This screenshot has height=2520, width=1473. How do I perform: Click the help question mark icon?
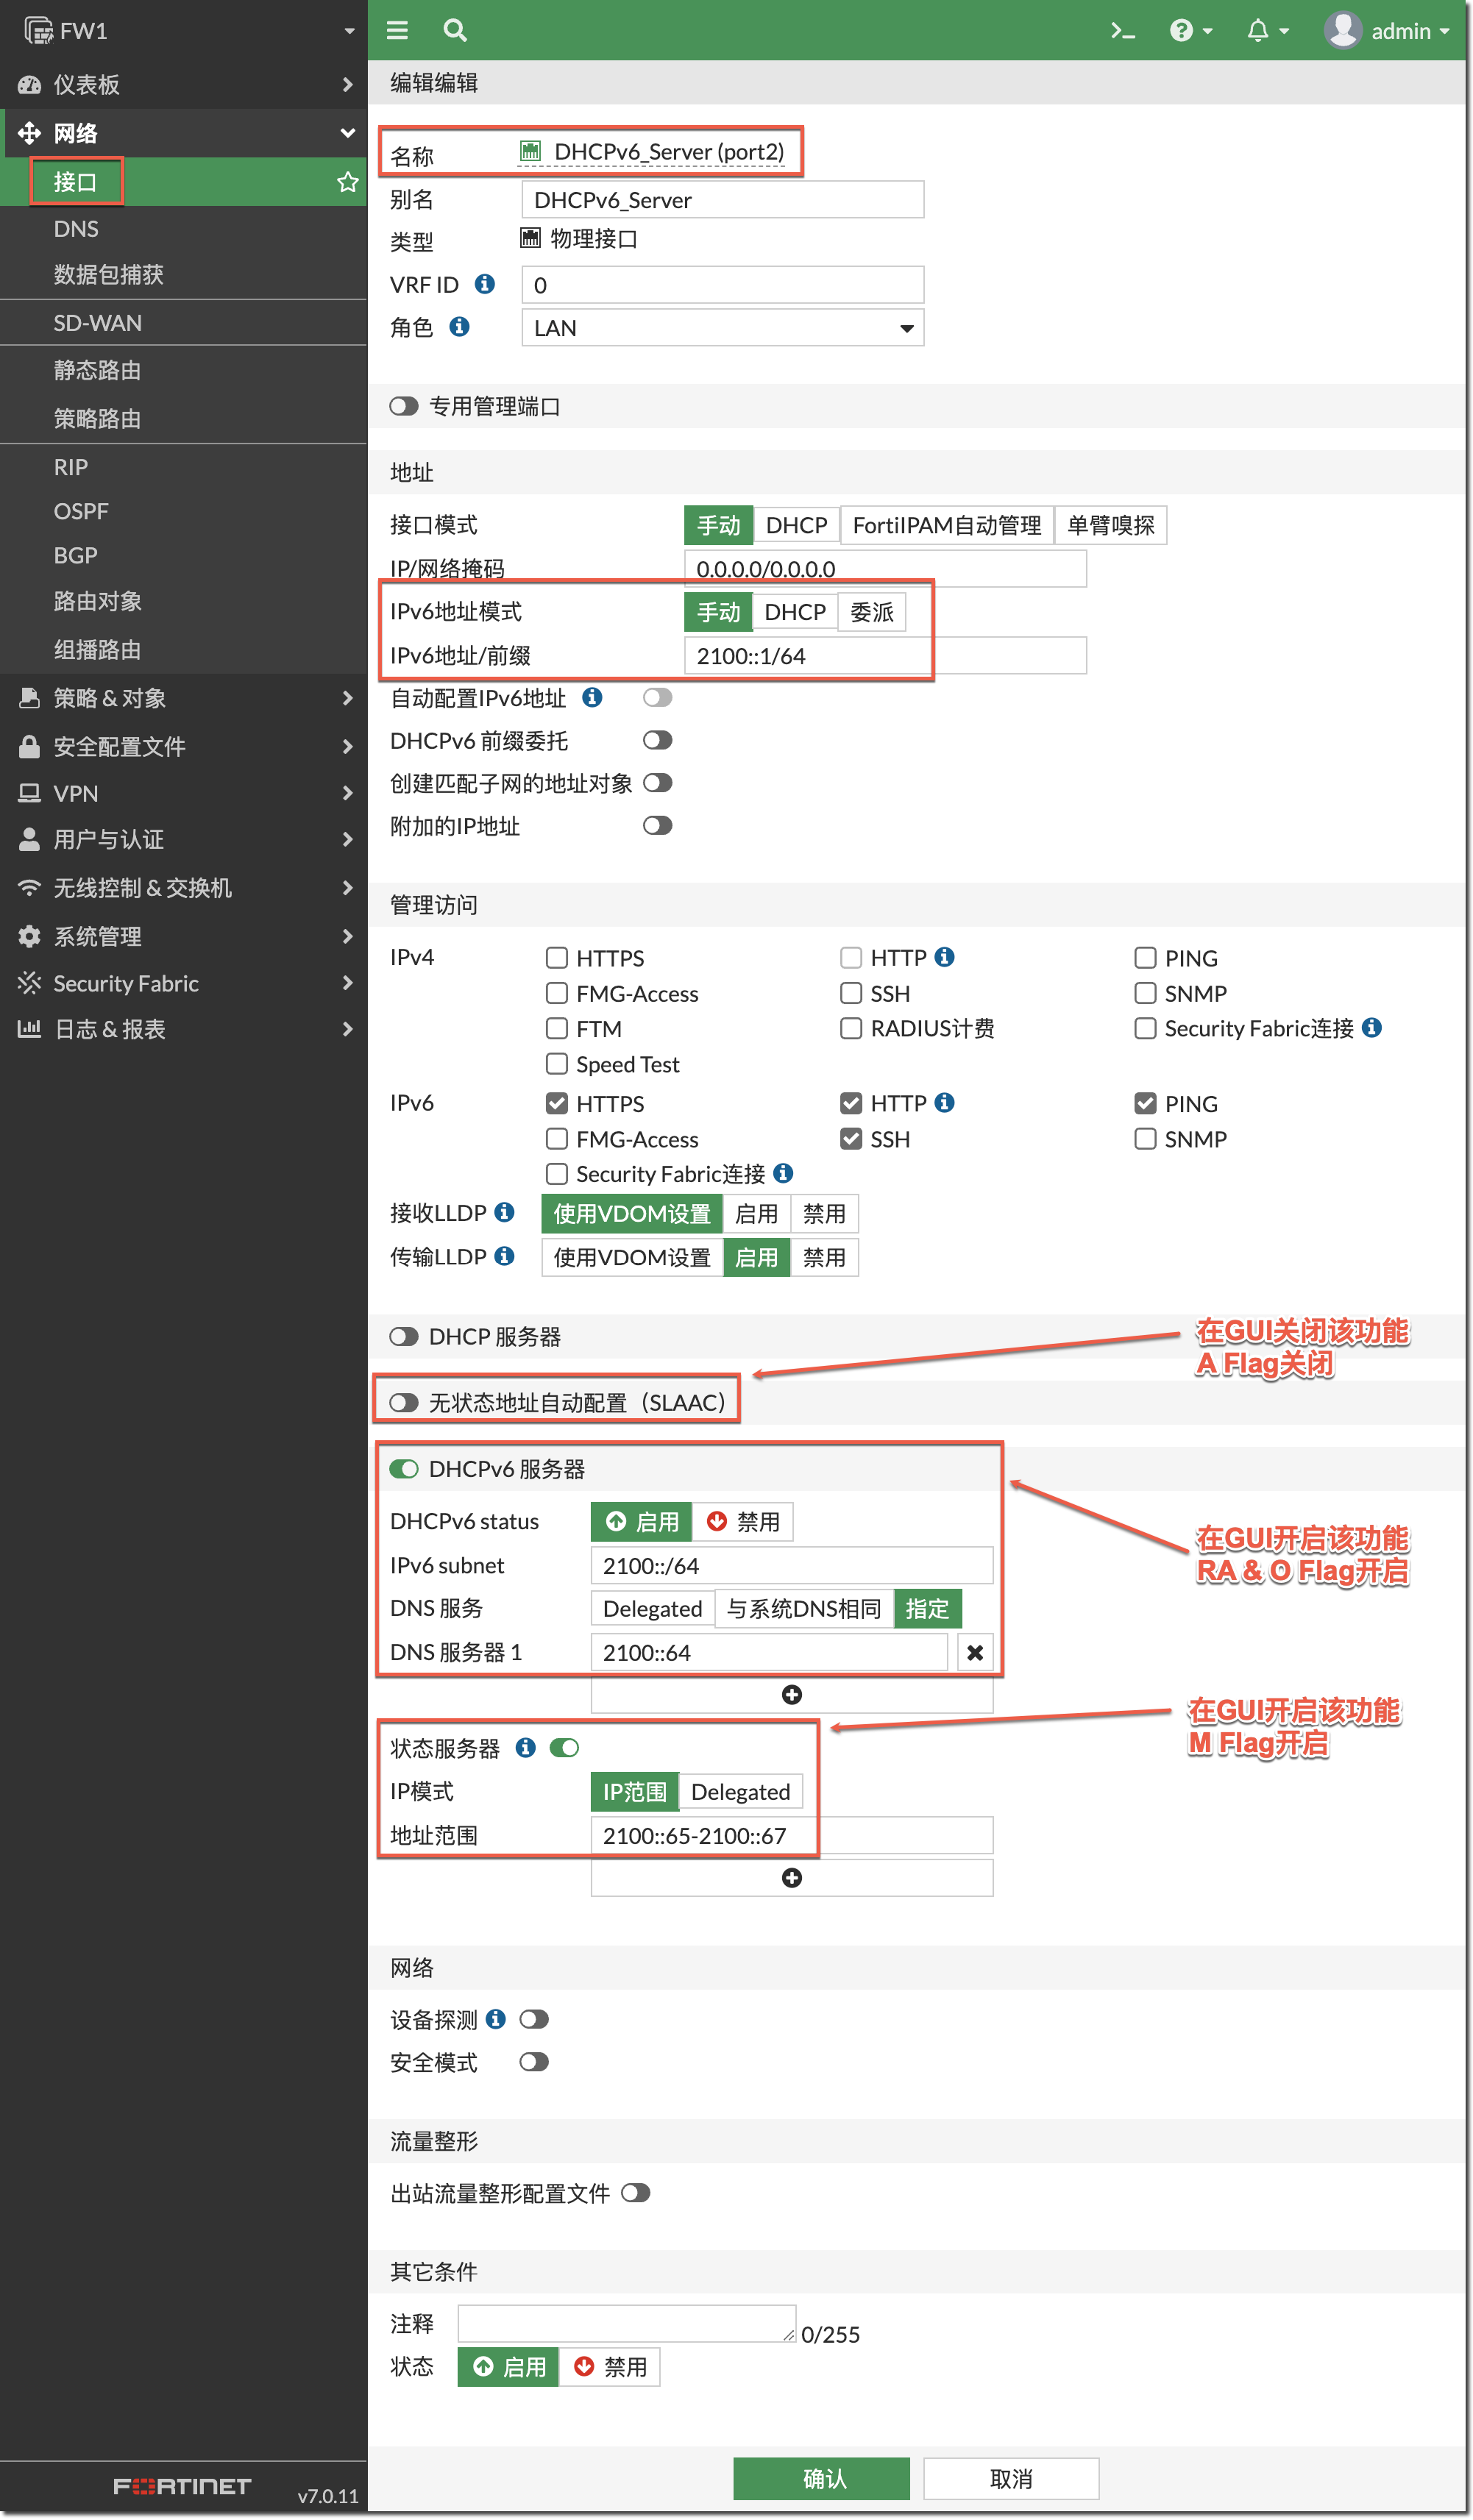(1181, 31)
